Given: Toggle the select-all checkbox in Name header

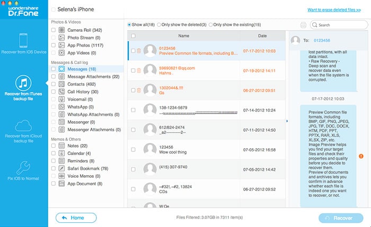Looking at the screenshot, I should (x=133, y=36).
